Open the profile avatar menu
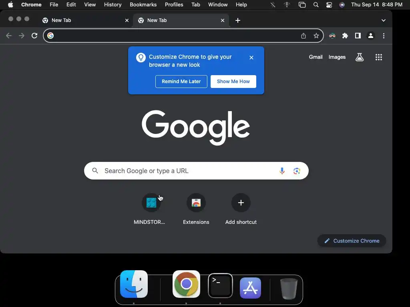The width and height of the screenshot is (410, 307). (x=370, y=36)
